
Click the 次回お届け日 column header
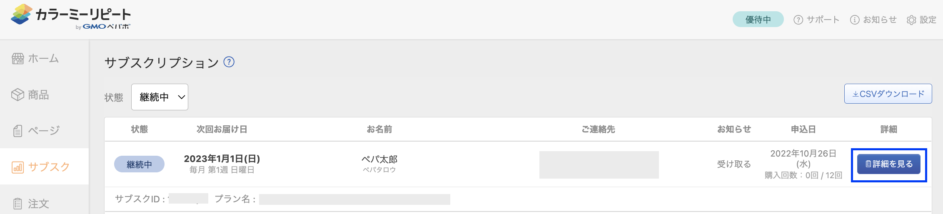click(222, 129)
